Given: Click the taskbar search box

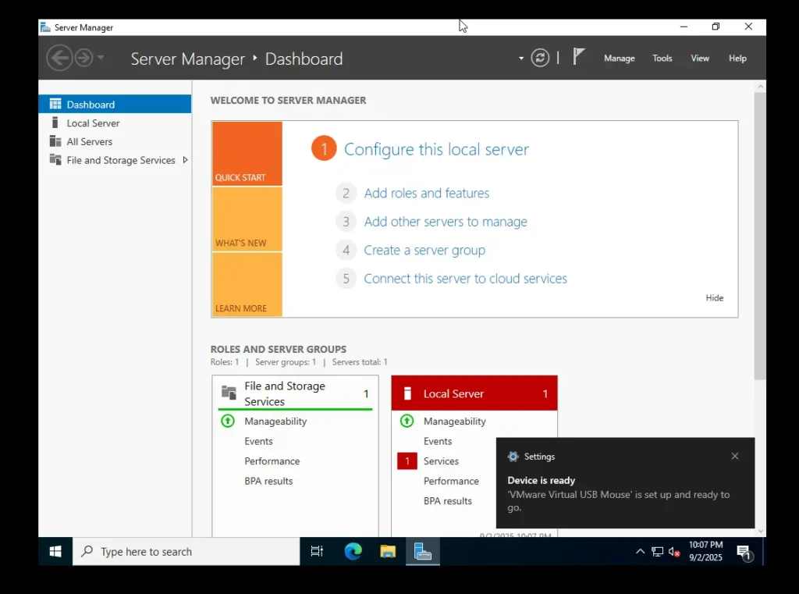Looking at the screenshot, I should pos(186,551).
